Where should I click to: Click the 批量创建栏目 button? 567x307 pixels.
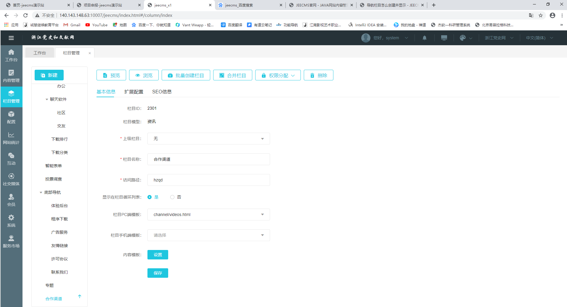click(x=186, y=75)
